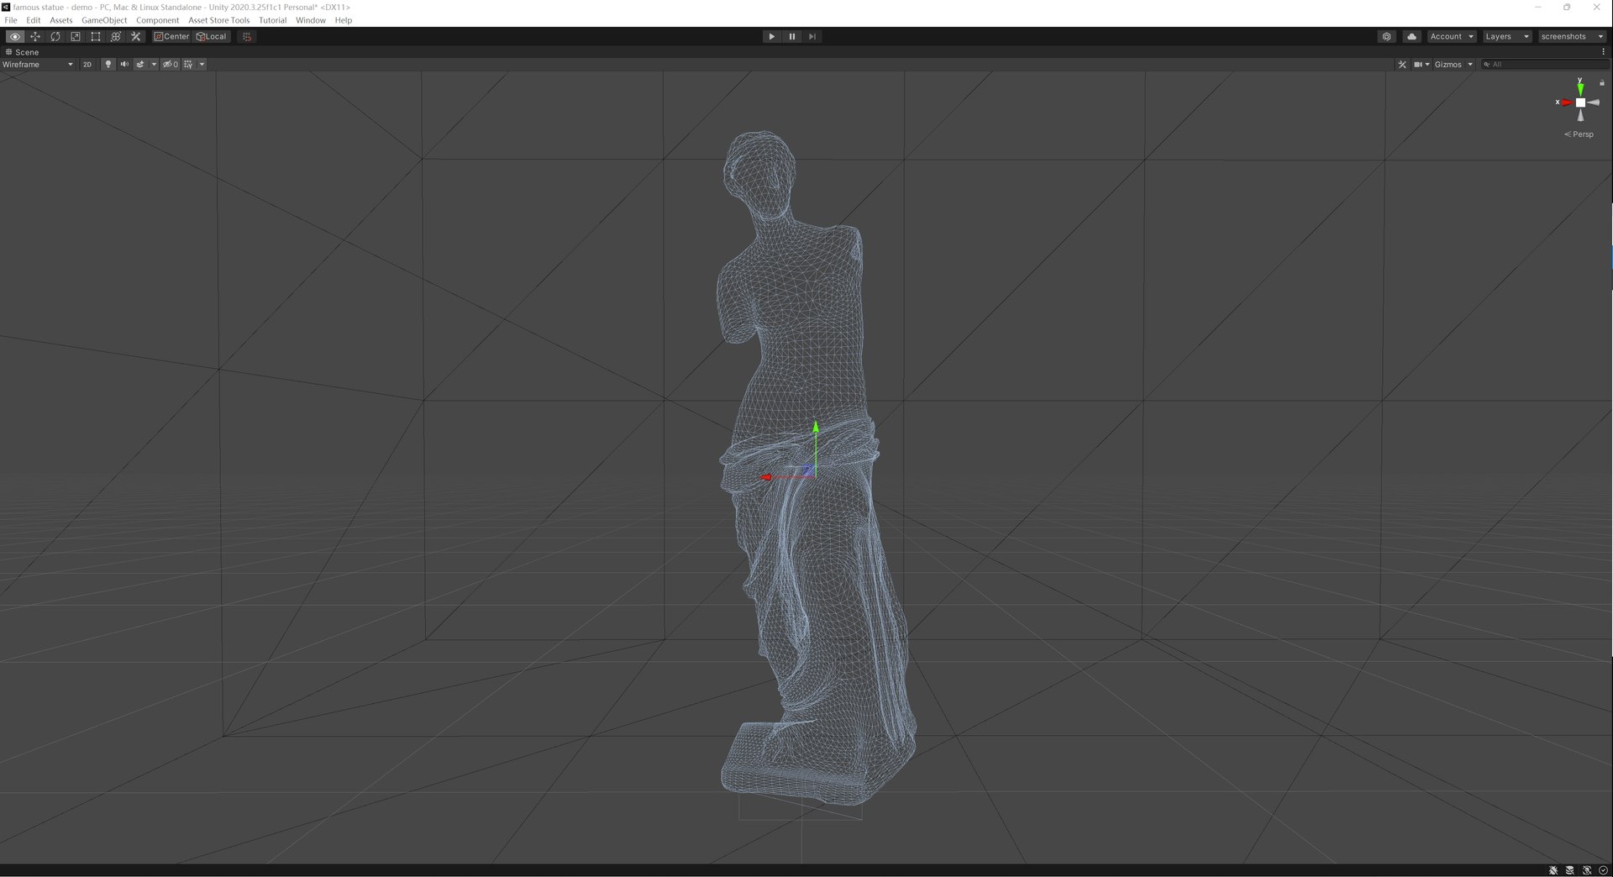Open the cloud services button

(1412, 37)
